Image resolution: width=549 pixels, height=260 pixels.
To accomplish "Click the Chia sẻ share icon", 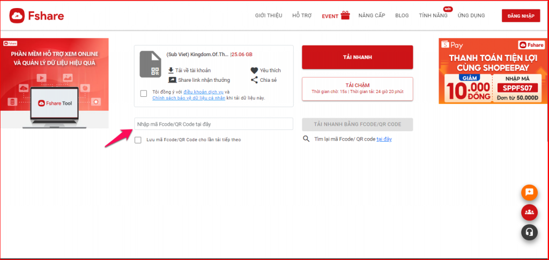I will (x=254, y=80).
